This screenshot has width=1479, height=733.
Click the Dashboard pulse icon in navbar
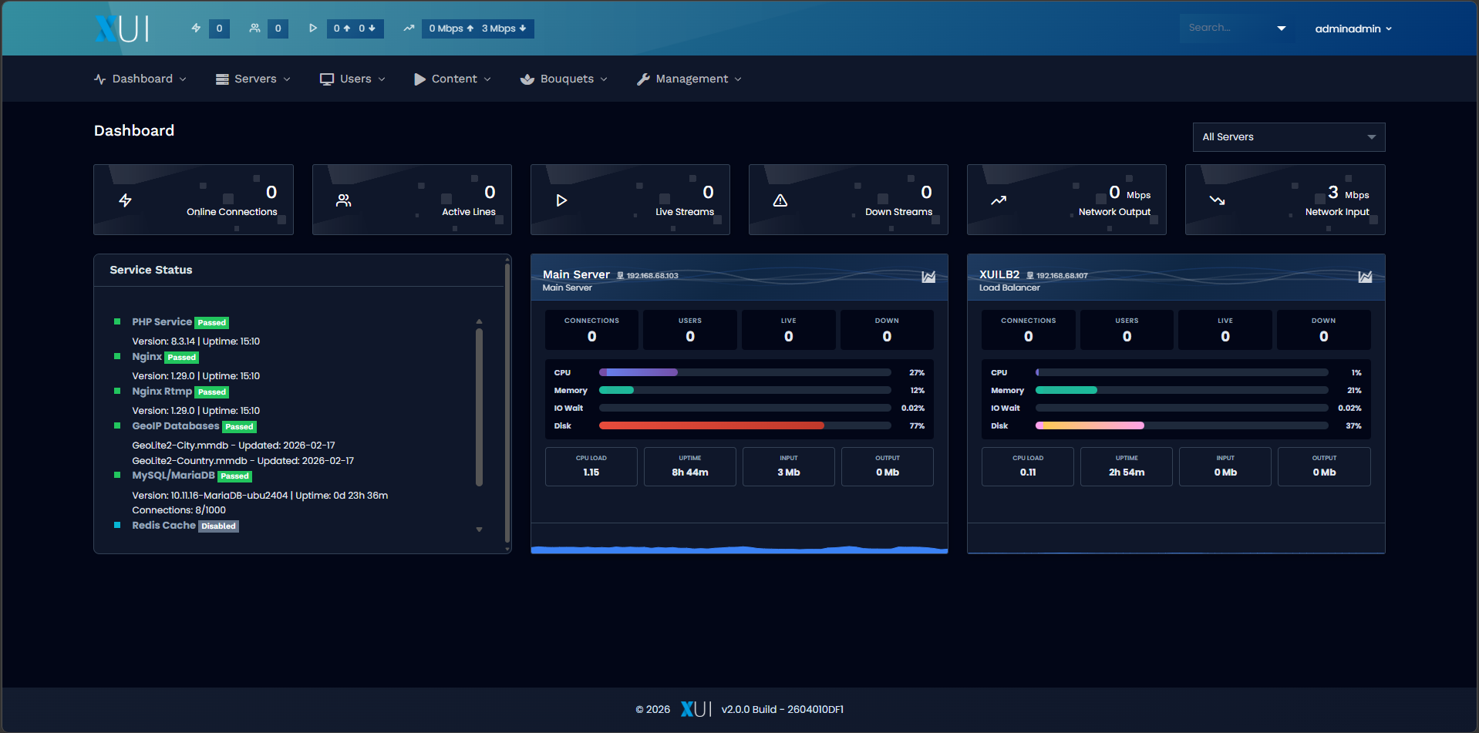(x=100, y=79)
